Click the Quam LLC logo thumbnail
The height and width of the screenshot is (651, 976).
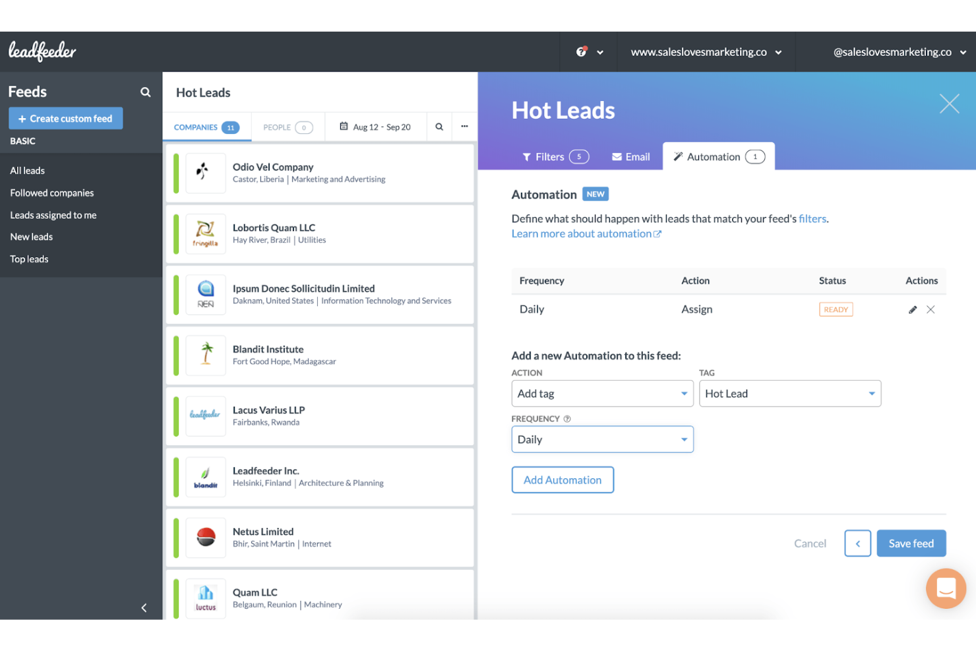(x=206, y=598)
